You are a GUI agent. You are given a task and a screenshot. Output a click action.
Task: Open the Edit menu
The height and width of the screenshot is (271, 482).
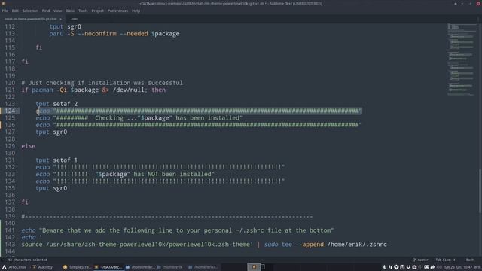coord(15,11)
